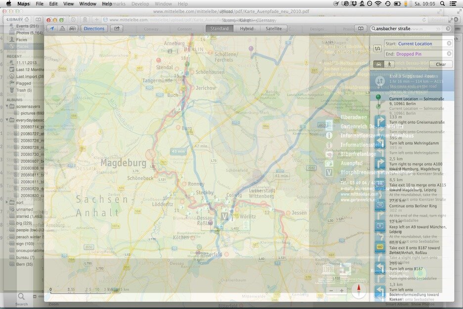463x309 pixels.
Task: Select the 47 min route label
Action: click(x=201, y=146)
